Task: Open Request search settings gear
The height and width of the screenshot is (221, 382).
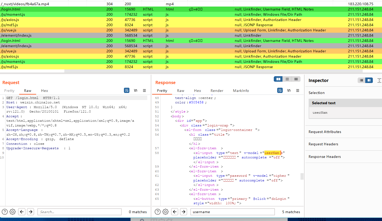Action: click(x=13, y=212)
